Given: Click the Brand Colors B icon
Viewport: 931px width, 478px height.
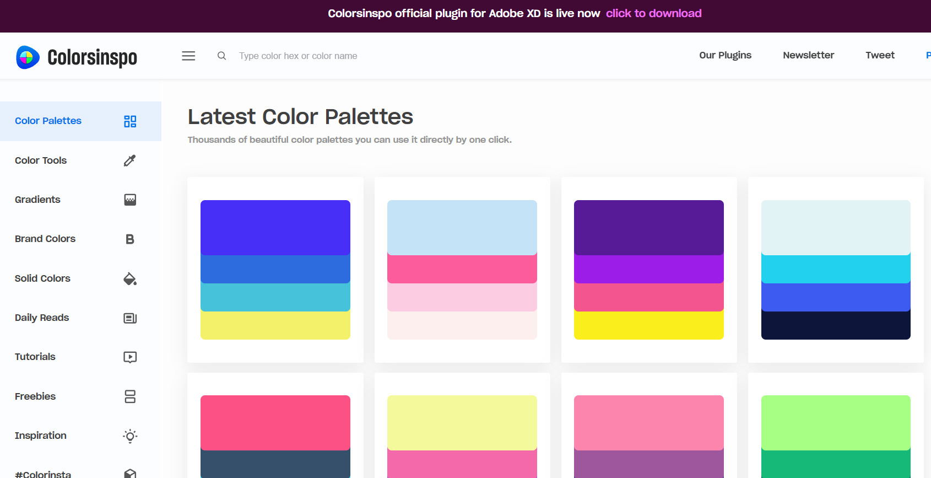Looking at the screenshot, I should tap(130, 239).
